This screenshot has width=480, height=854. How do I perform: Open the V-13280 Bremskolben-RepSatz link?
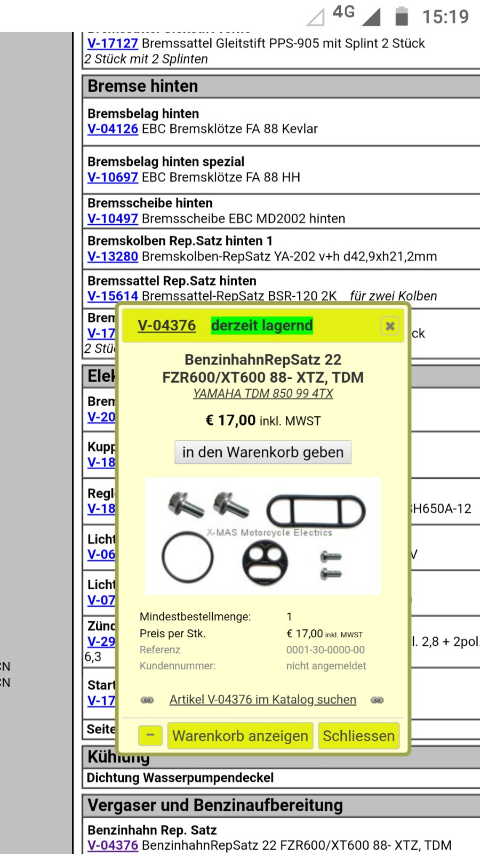(x=113, y=256)
